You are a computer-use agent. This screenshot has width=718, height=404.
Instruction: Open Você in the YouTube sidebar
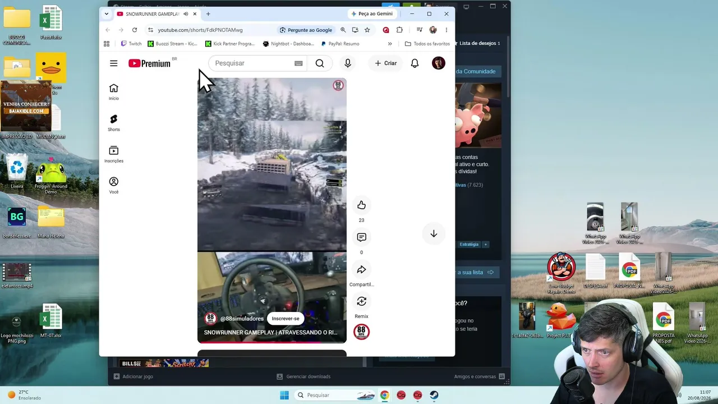tap(114, 185)
